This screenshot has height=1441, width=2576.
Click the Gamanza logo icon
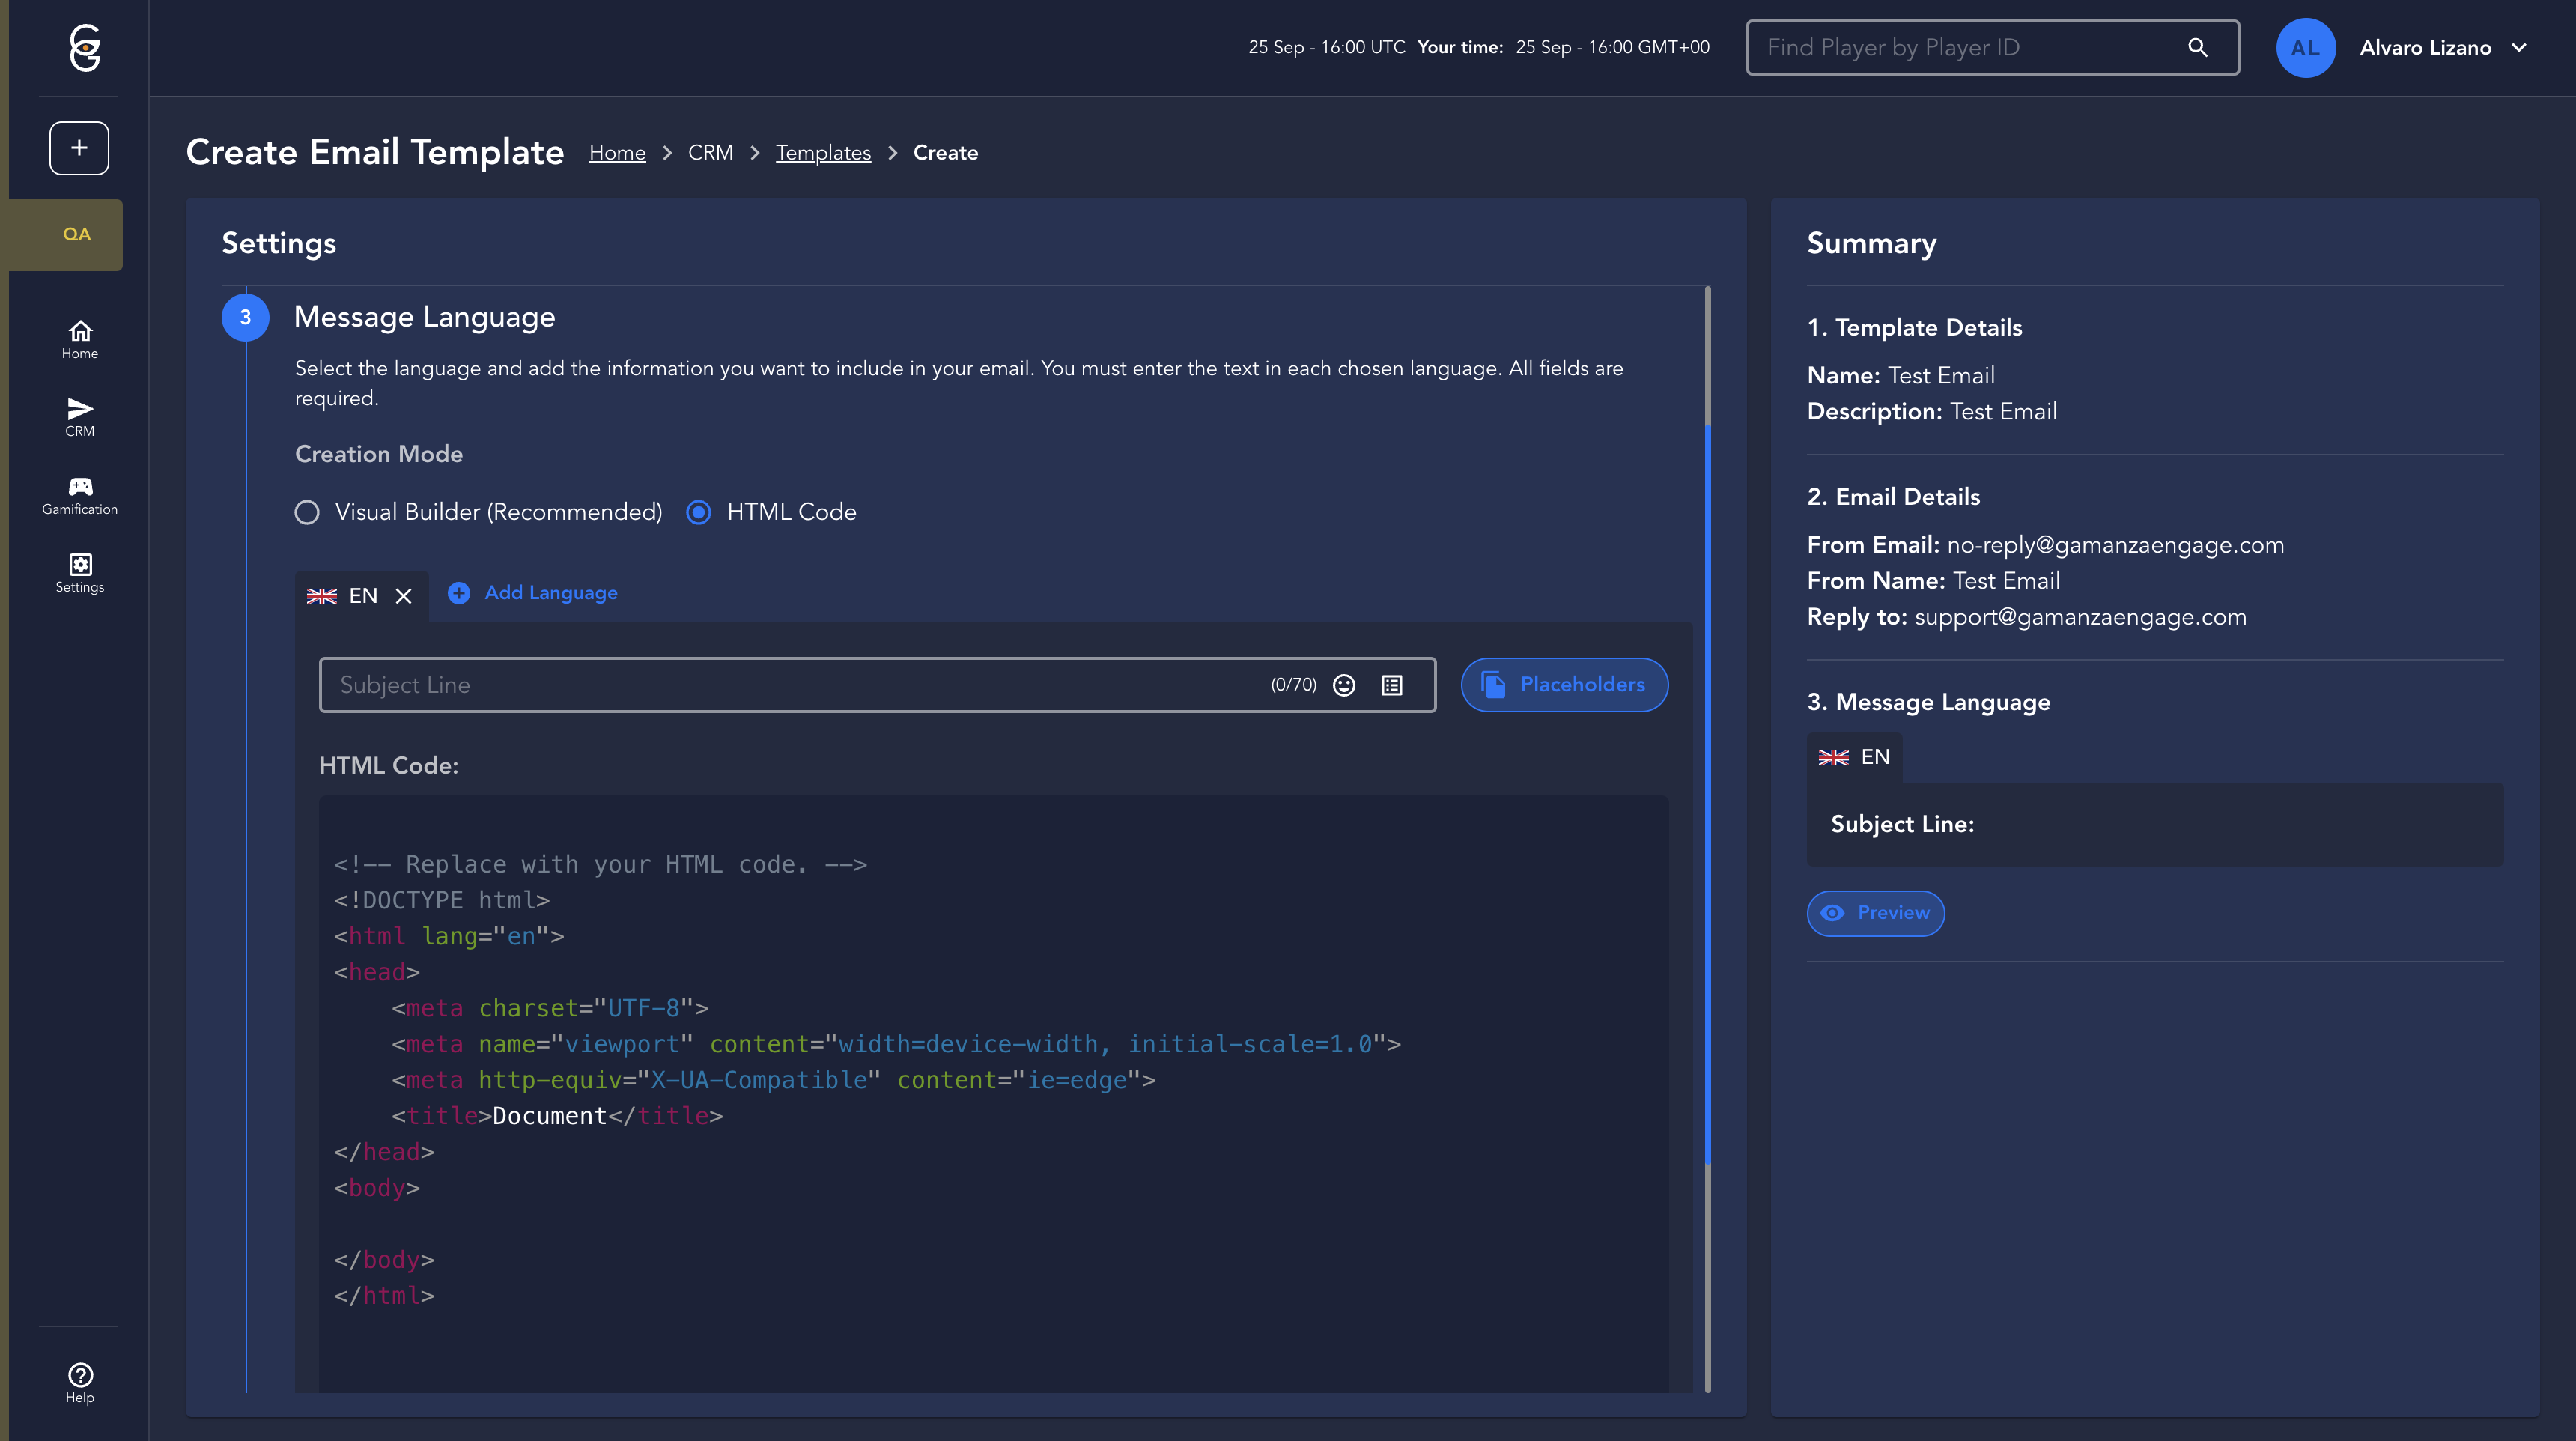(85, 48)
